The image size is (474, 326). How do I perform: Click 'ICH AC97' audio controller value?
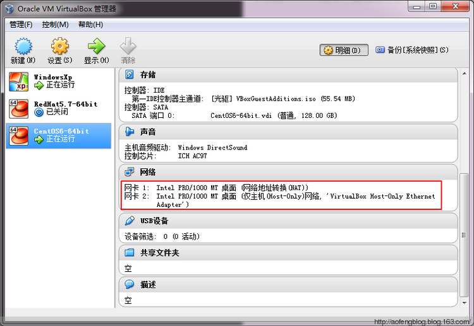[192, 156]
